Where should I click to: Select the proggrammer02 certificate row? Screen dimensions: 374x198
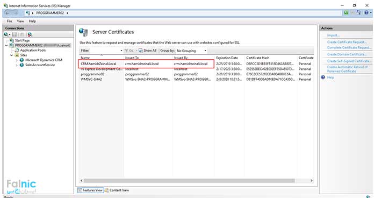pos(196,74)
